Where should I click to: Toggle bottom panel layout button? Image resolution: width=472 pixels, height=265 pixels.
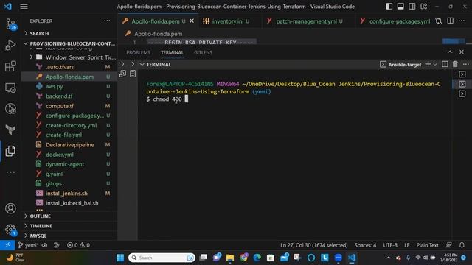[400, 7]
